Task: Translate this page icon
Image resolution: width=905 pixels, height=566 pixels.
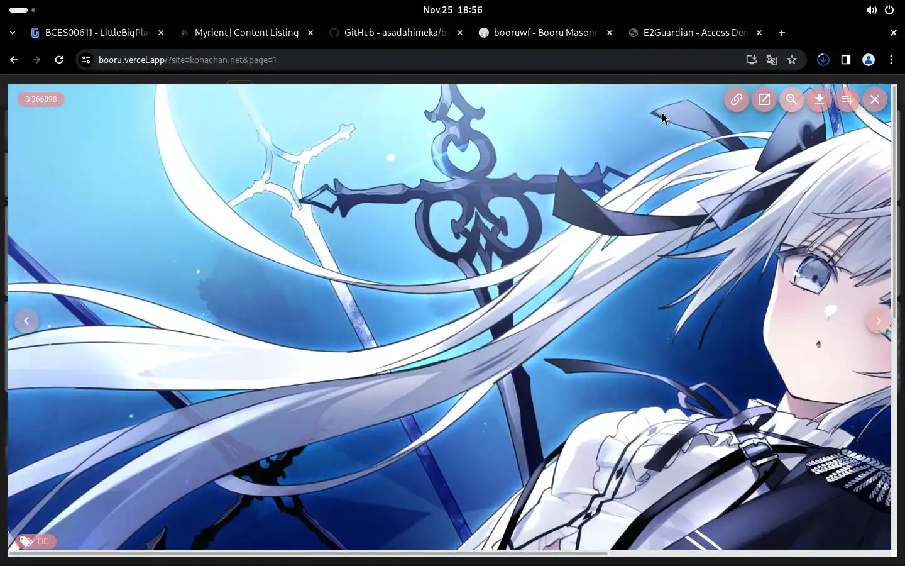Action: [772, 60]
